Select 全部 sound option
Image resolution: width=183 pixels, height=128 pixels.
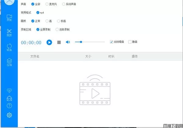click(36, 4)
